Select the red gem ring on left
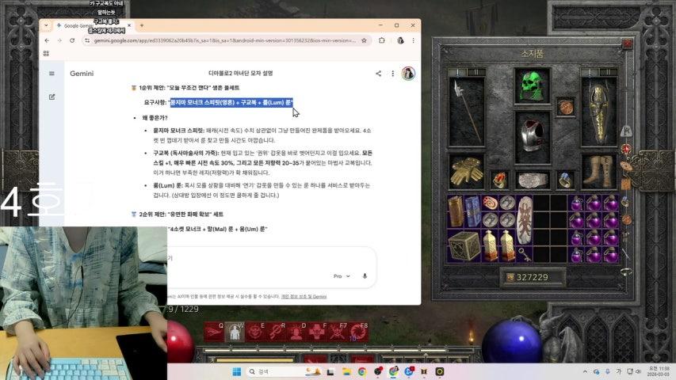Image resolution: width=676 pixels, height=380 pixels. coord(499,180)
